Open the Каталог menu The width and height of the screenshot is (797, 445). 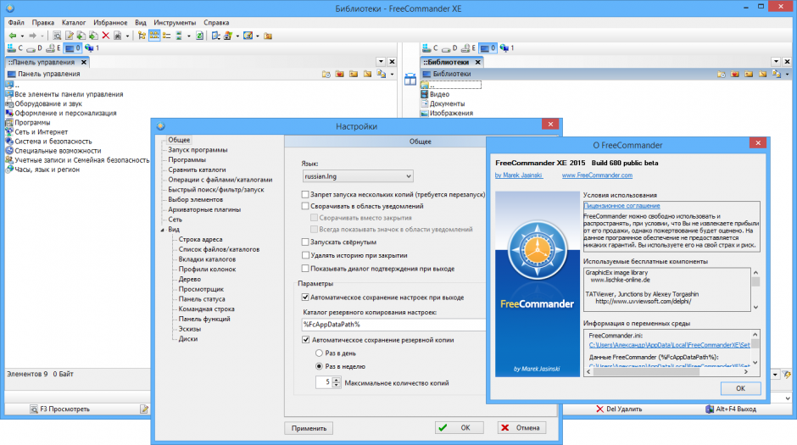(74, 23)
